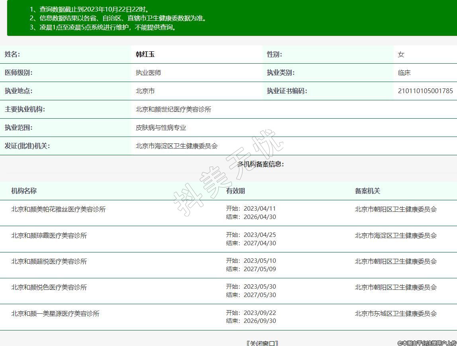The width and height of the screenshot is (457, 346).
Task: Click the 机构名称 column header
Action: tap(24, 191)
